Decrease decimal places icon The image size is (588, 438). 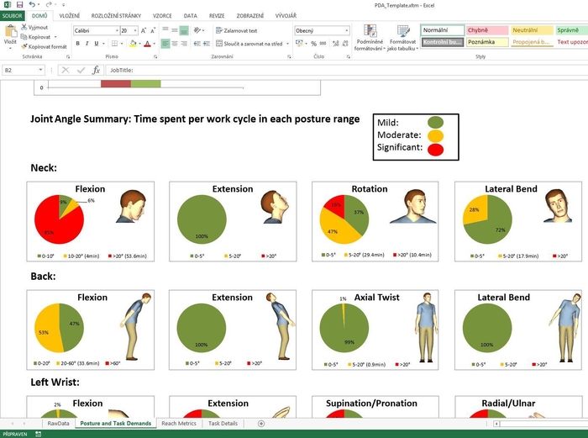pyautogui.click(x=345, y=44)
